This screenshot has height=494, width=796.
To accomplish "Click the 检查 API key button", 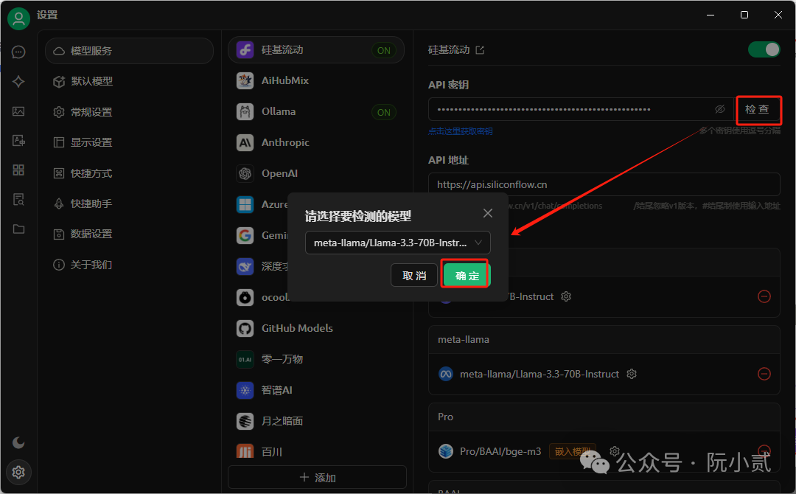I will click(x=758, y=110).
